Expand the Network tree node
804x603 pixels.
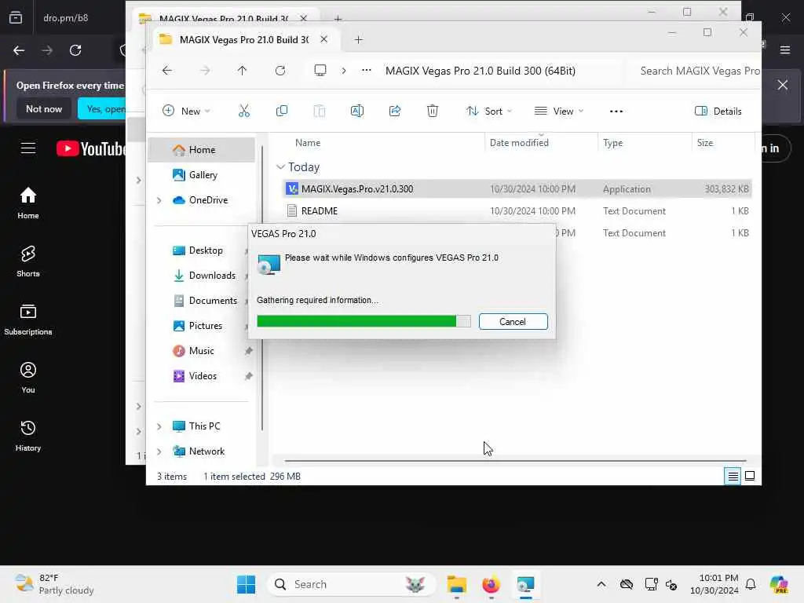[x=159, y=451]
